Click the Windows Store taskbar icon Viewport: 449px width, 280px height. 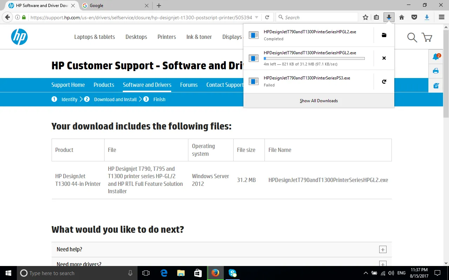198,273
